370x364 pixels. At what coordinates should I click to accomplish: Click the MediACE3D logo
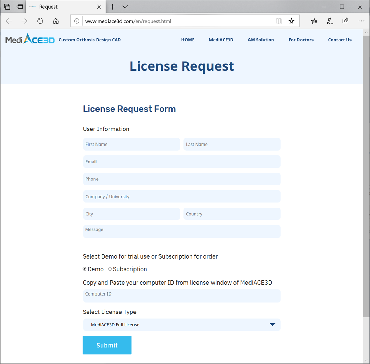30,39
